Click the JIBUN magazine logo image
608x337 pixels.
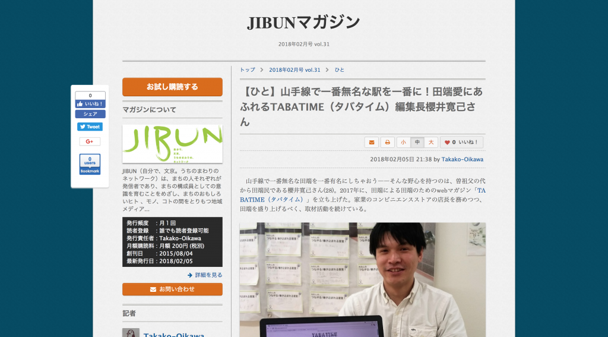click(173, 144)
